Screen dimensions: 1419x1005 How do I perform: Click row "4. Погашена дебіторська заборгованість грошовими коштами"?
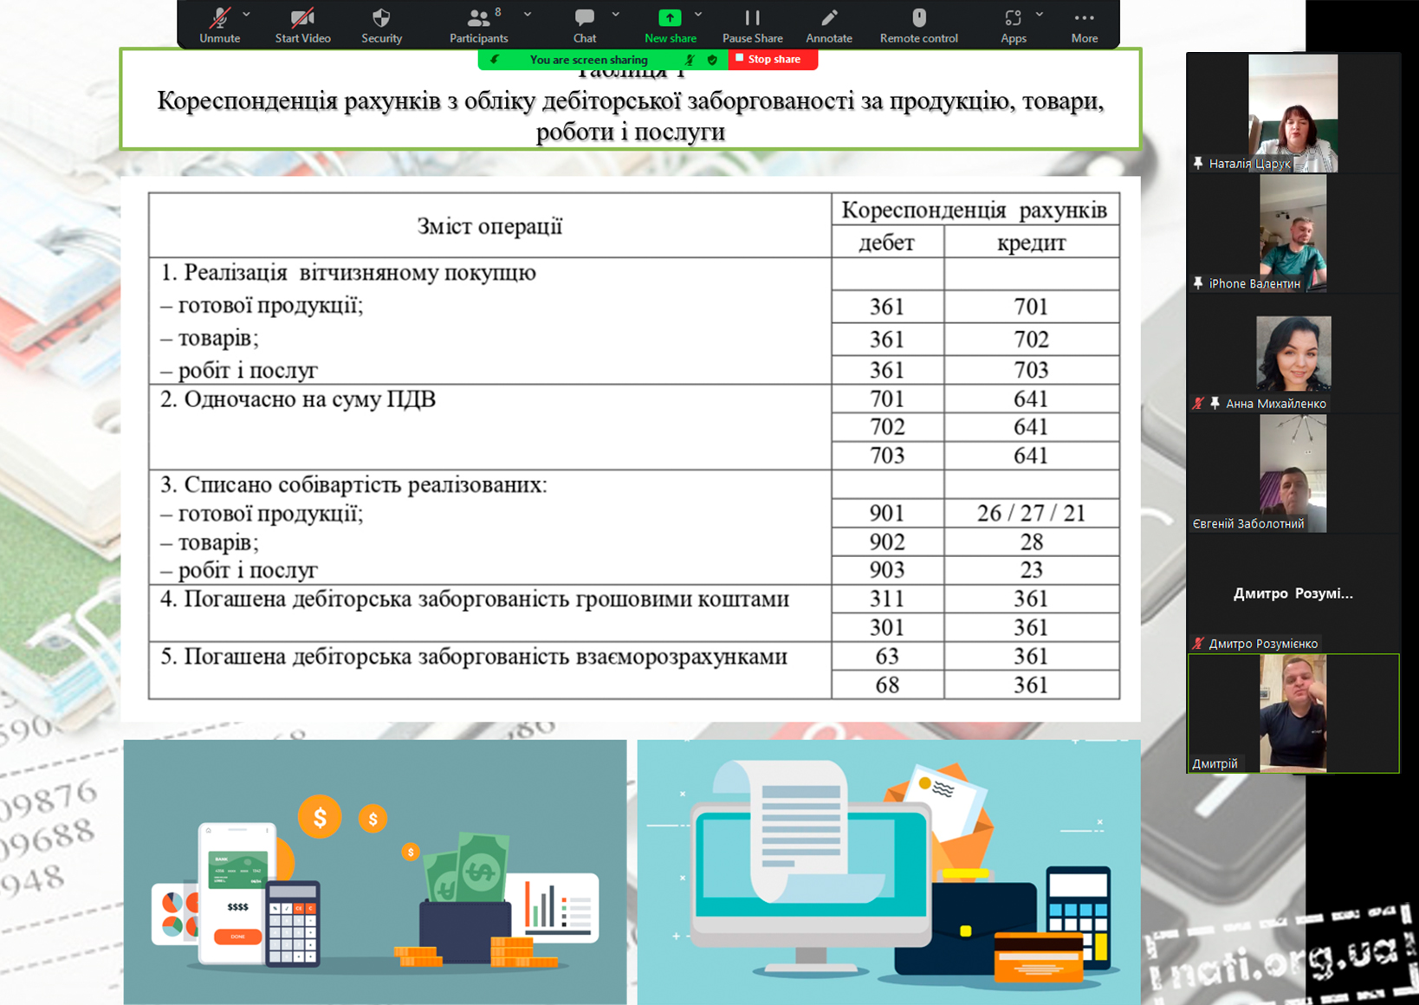489,613
